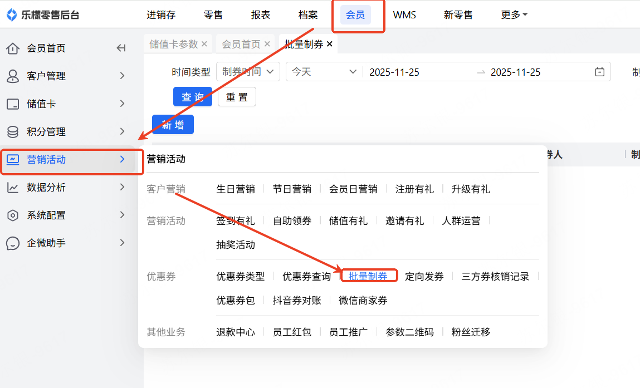
Task: Expand the 储值卡 submenu chevron
Action: 122,104
